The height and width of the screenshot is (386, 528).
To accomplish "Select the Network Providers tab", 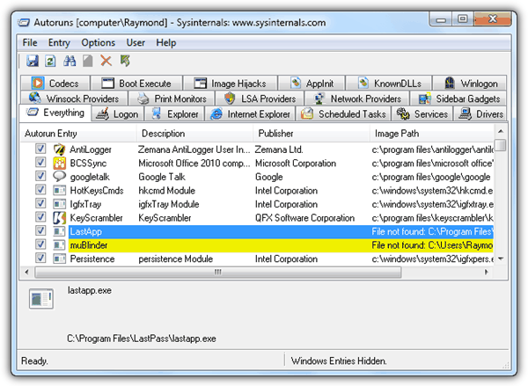I will click(357, 98).
